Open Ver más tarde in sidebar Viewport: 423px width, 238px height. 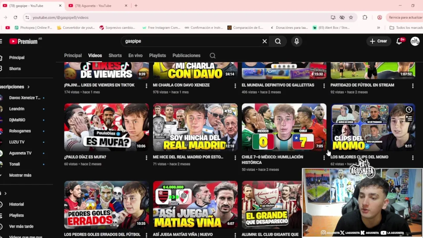21,226
